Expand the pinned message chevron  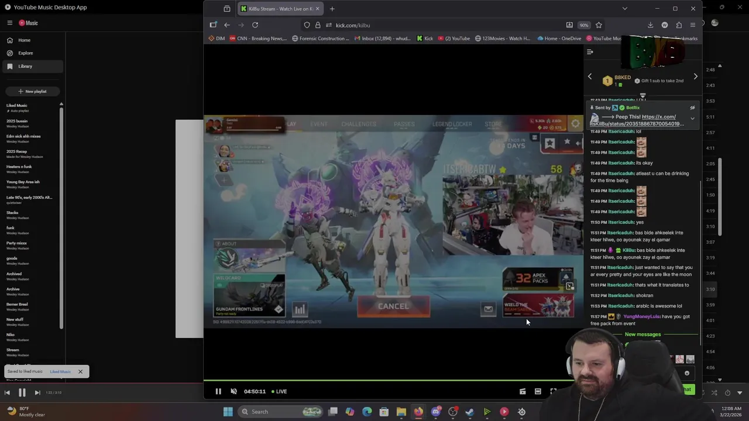point(692,119)
